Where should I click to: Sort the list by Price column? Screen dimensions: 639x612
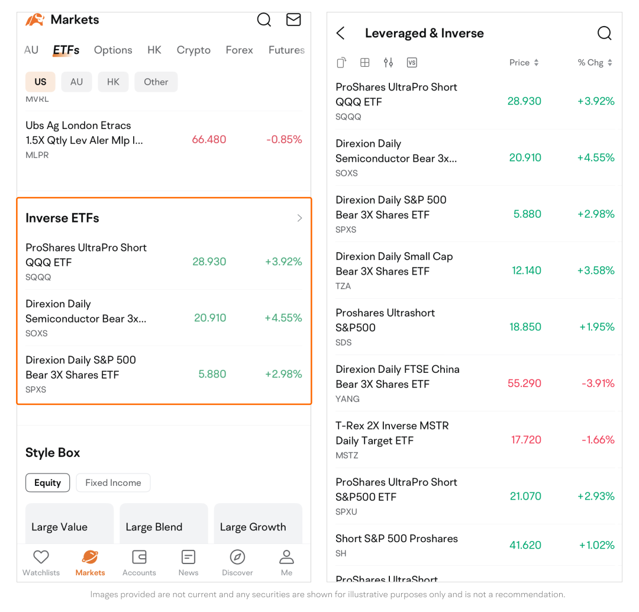tap(524, 63)
